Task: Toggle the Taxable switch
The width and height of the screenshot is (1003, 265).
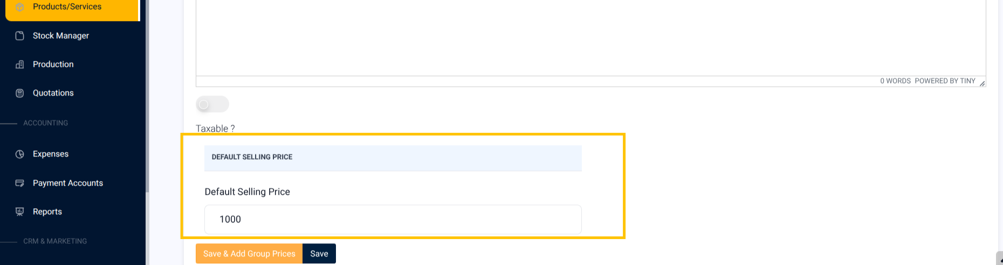Action: point(212,104)
